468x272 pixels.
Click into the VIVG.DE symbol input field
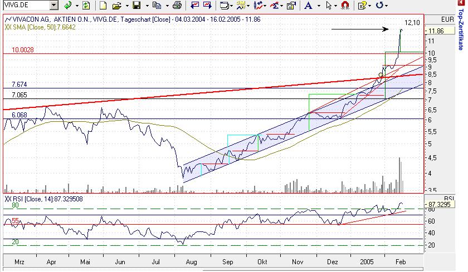point(26,5)
